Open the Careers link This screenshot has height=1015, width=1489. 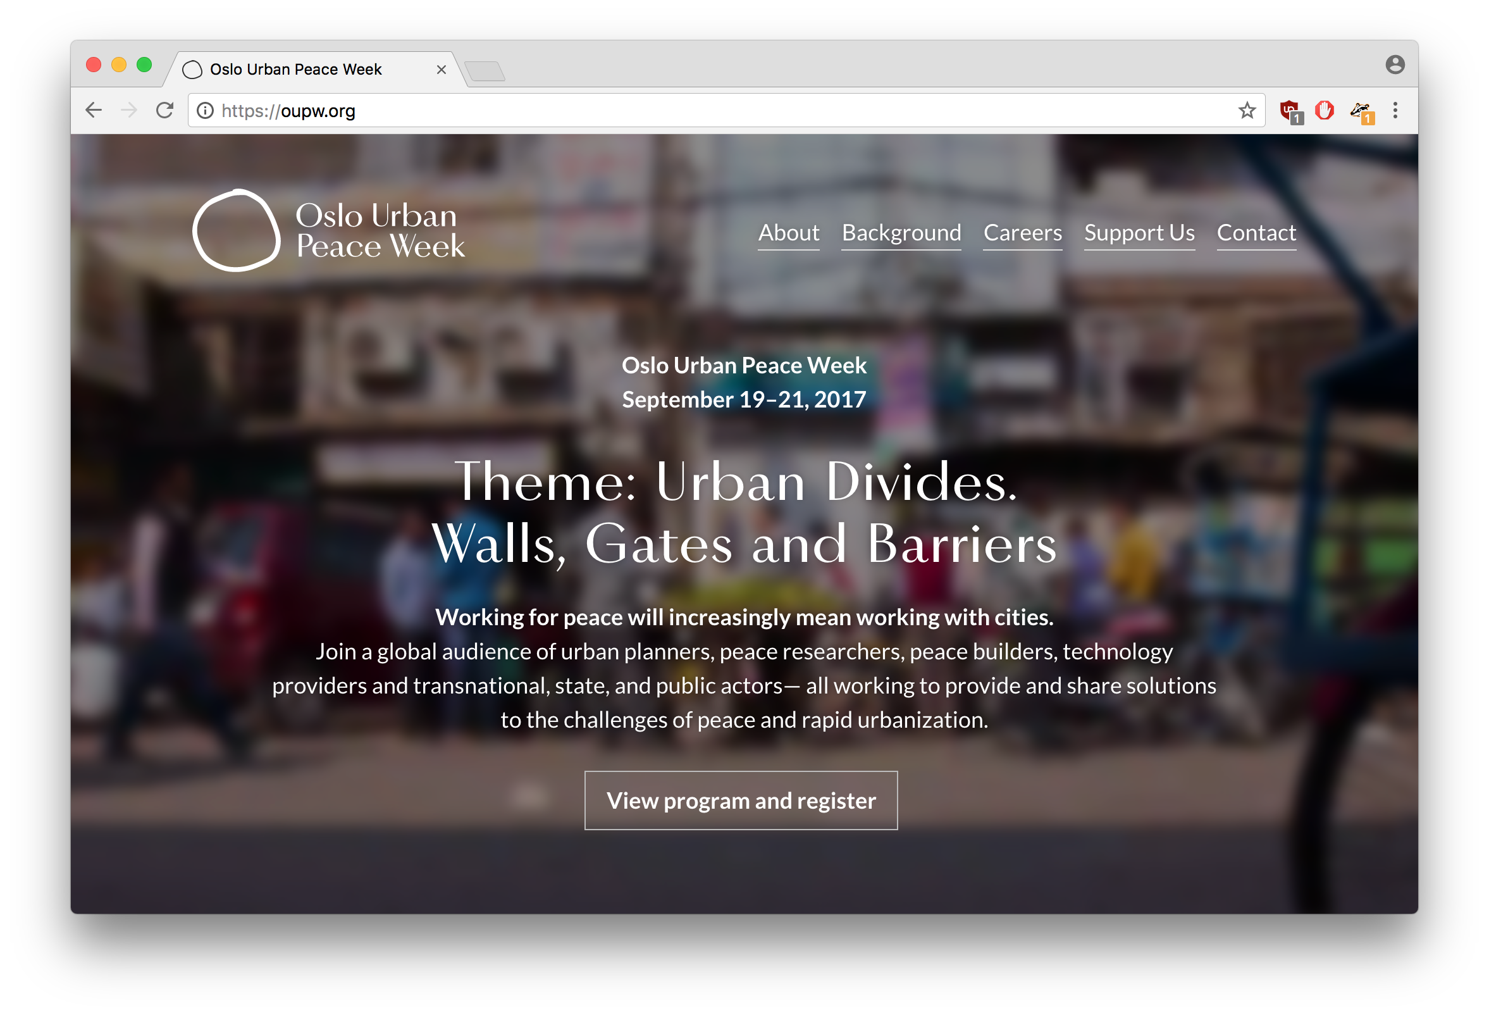click(x=1022, y=233)
